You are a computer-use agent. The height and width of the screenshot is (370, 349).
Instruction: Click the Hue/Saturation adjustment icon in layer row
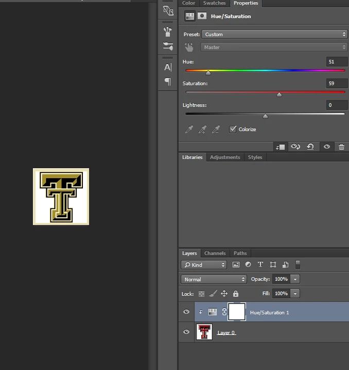tap(213, 312)
